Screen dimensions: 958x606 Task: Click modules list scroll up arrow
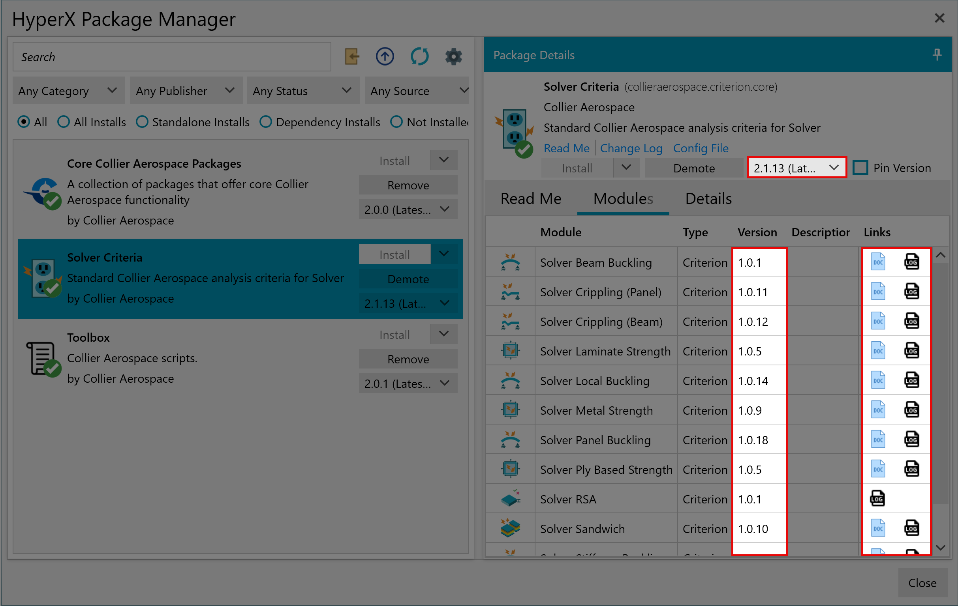(940, 255)
